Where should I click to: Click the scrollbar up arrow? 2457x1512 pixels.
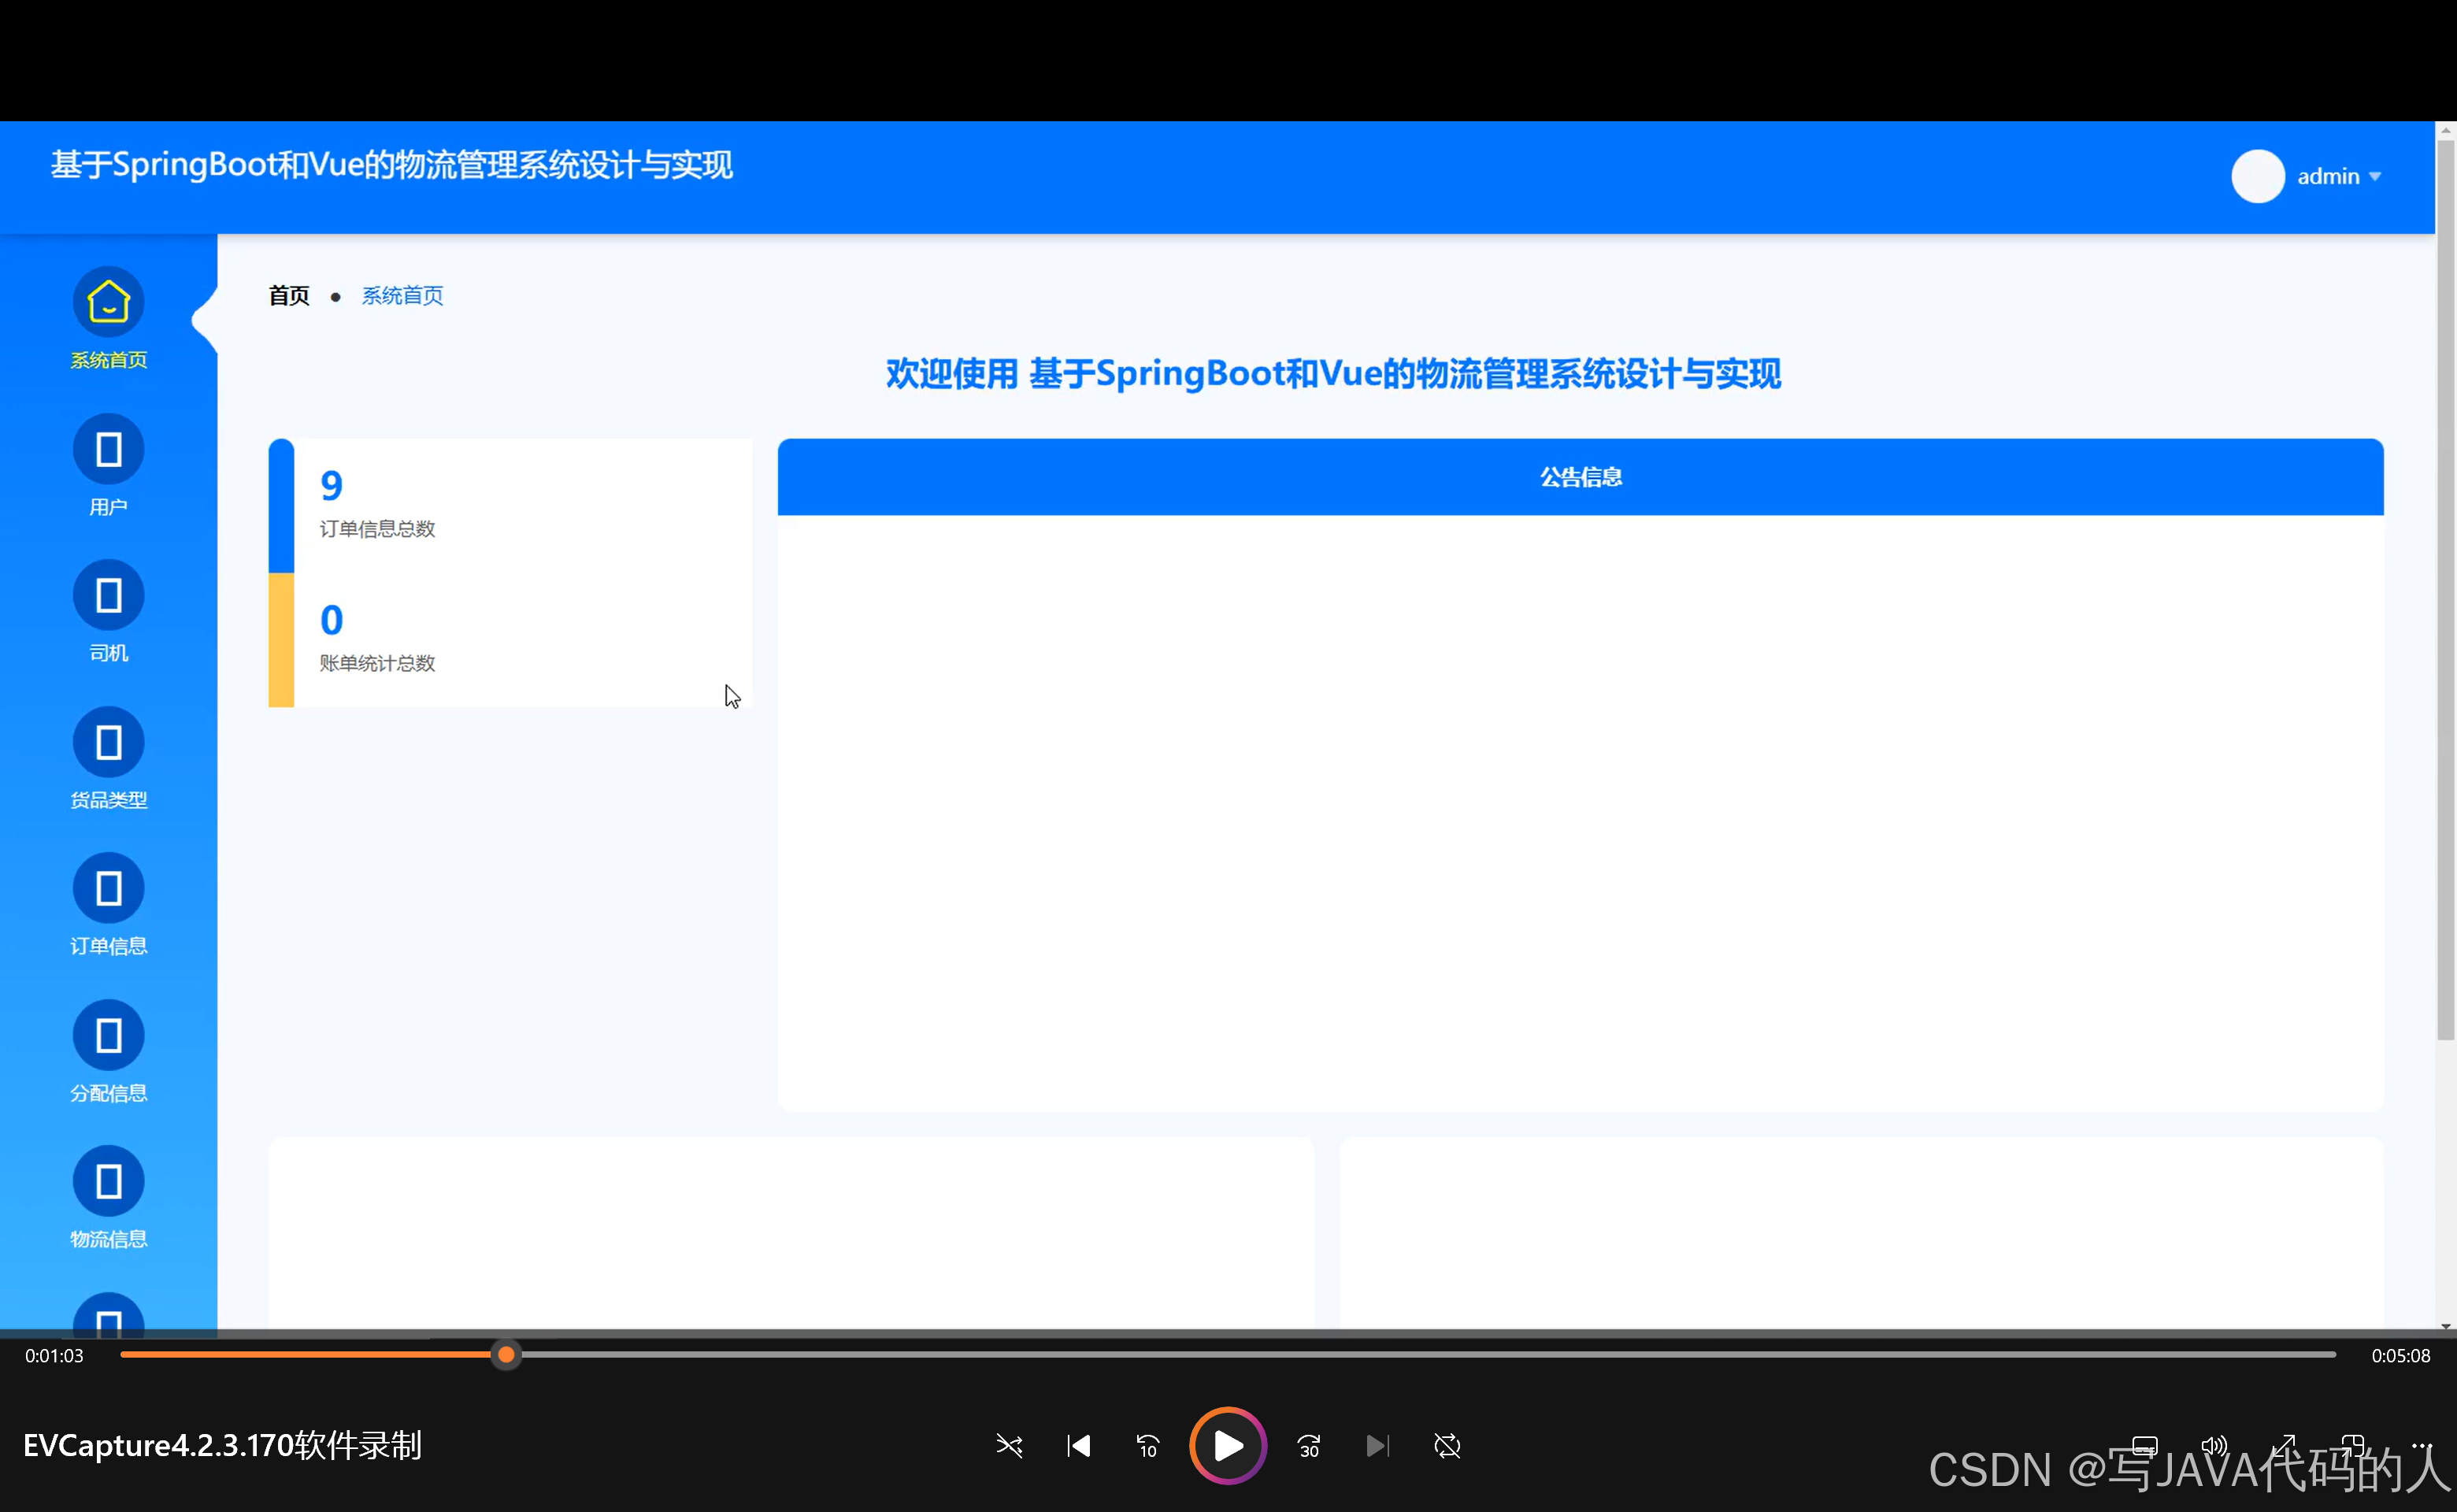coord(2445,129)
